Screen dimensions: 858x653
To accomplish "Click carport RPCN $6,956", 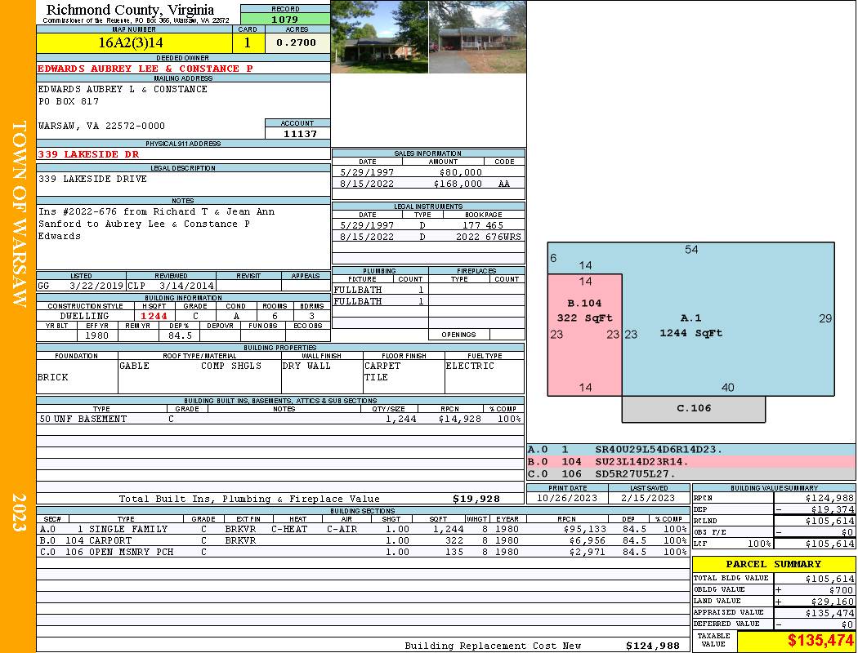I will coord(588,540).
